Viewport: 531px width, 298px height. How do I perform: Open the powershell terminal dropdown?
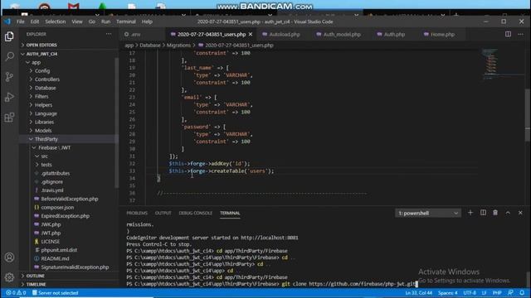428,213
